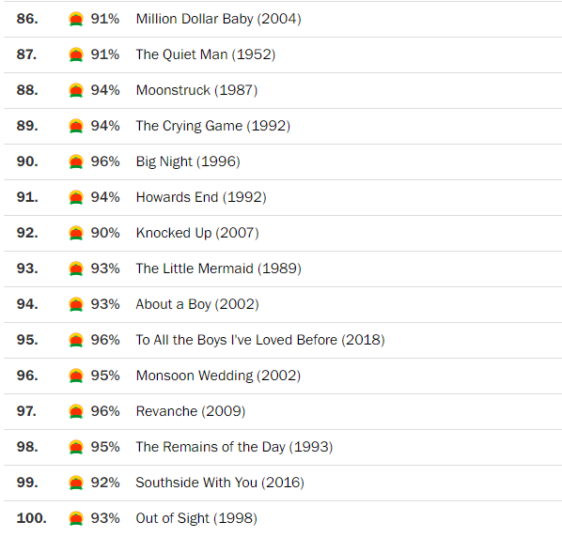Open The Crying Game (1992) movie link
The height and width of the screenshot is (537, 562).
coord(213,126)
